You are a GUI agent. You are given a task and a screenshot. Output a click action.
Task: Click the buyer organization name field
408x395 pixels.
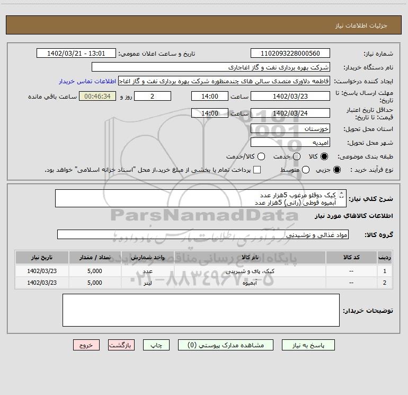211,67
